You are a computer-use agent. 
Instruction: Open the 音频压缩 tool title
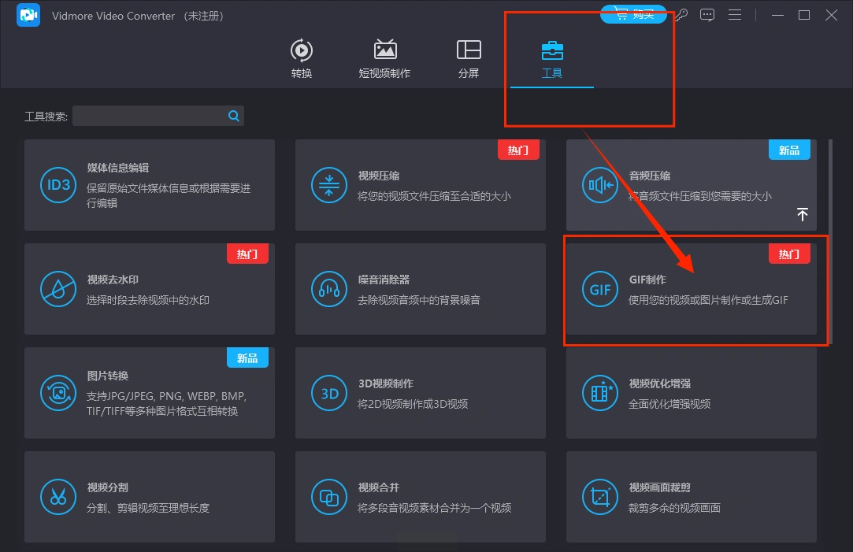tap(650, 176)
